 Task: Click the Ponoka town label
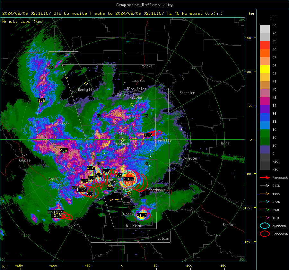146,66
